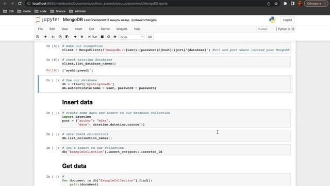Open the b2b bookmarks folder
Image resolution: width=330 pixels, height=186 pixels.
pyautogui.click(x=9, y=11)
